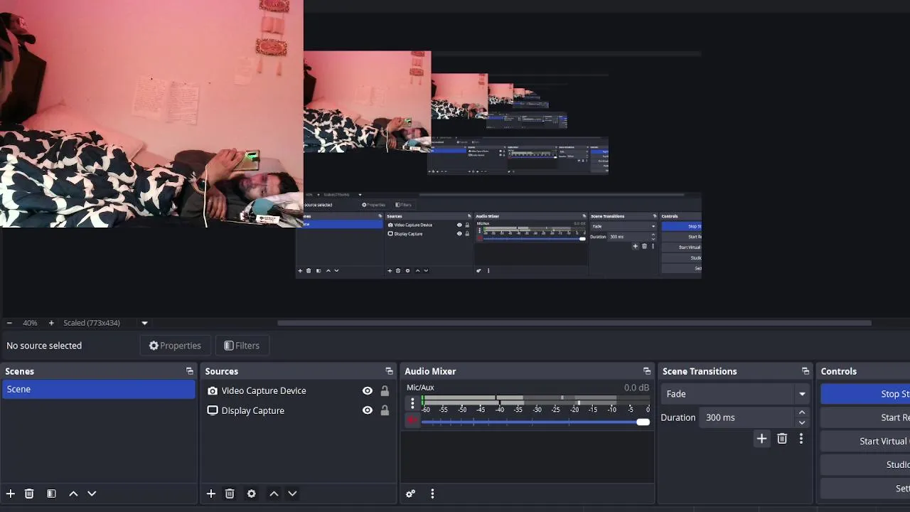Image resolution: width=910 pixels, height=512 pixels.
Task: Zoom out the preview with minus icon
Action: click(x=9, y=323)
